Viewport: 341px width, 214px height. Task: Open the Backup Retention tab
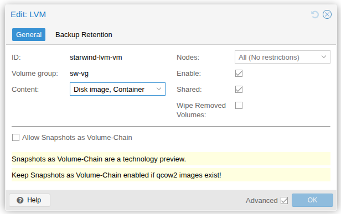coord(84,35)
